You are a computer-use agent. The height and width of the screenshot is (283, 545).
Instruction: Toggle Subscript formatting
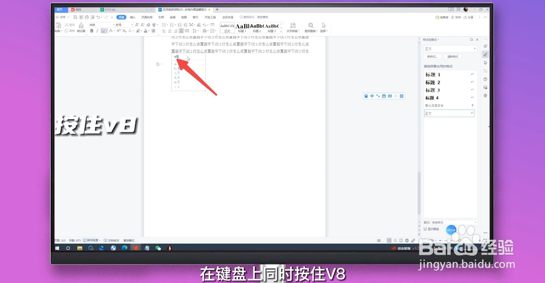pos(124,31)
